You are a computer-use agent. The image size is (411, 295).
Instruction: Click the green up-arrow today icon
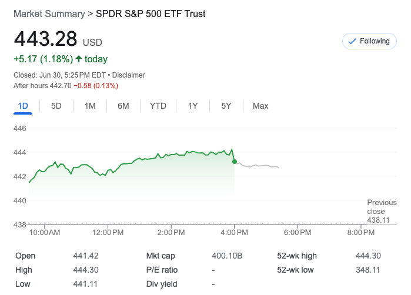pyautogui.click(x=79, y=59)
